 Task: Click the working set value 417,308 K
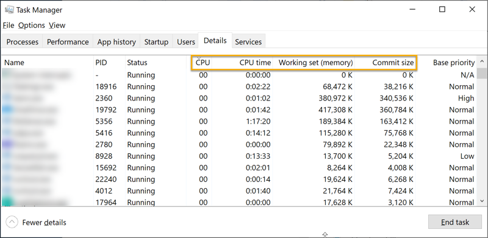335,110
